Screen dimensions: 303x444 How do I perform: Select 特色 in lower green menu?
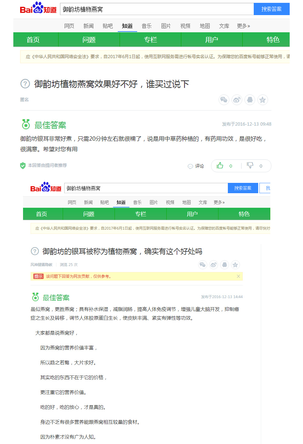(244, 214)
